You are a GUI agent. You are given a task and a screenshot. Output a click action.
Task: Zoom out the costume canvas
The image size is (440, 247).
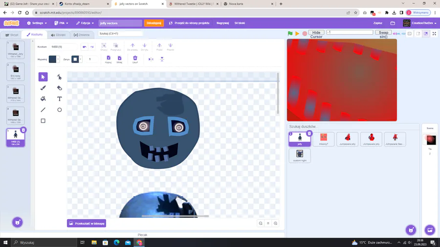261,223
